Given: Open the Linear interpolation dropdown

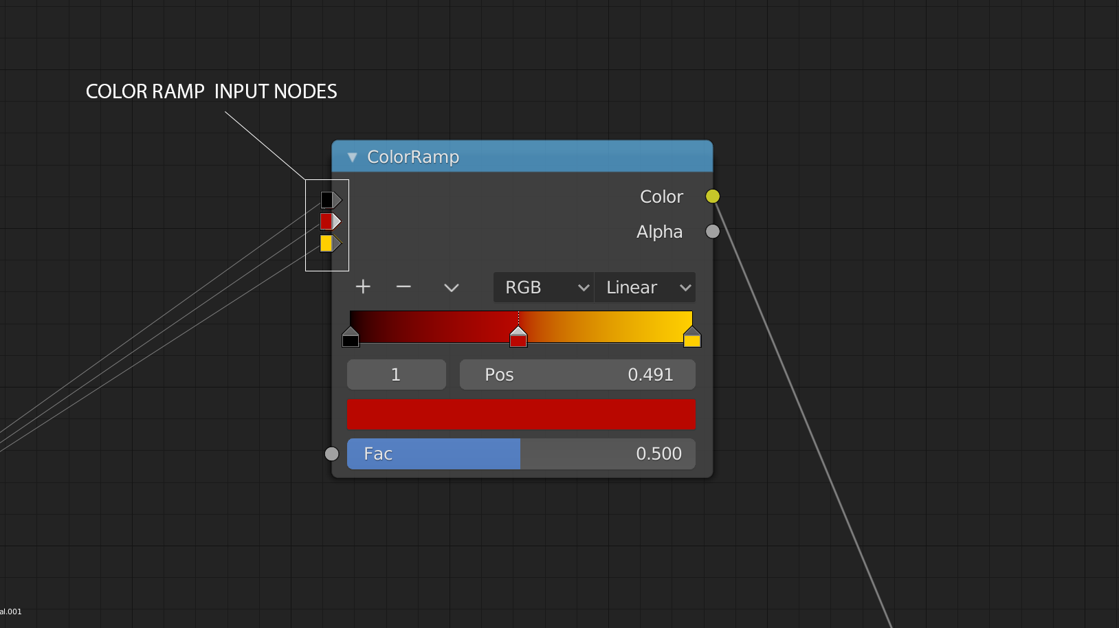Looking at the screenshot, I should click(x=645, y=287).
